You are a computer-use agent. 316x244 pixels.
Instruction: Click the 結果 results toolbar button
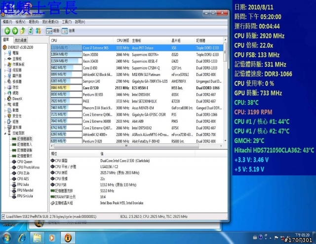point(68,31)
